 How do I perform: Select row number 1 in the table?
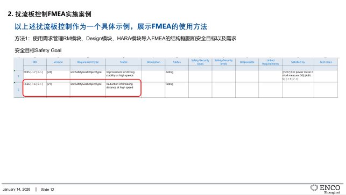pyautogui.click(x=18, y=76)
